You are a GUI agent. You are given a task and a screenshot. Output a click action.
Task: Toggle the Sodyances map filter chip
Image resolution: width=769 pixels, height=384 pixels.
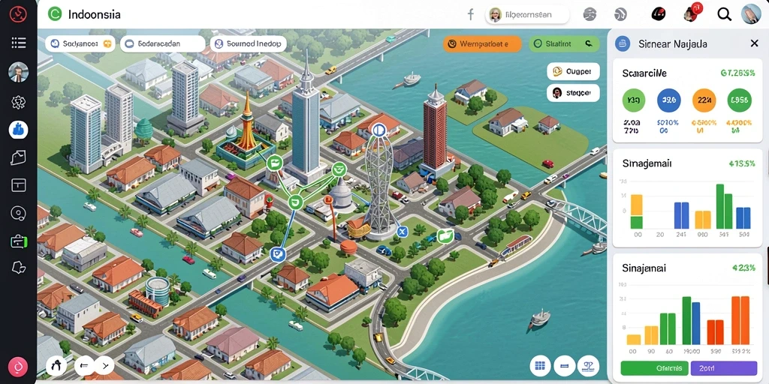[x=80, y=43]
